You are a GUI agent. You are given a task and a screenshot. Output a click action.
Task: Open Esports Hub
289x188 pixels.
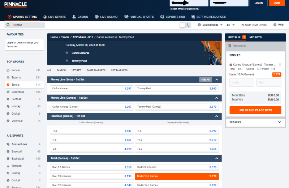(173, 17)
